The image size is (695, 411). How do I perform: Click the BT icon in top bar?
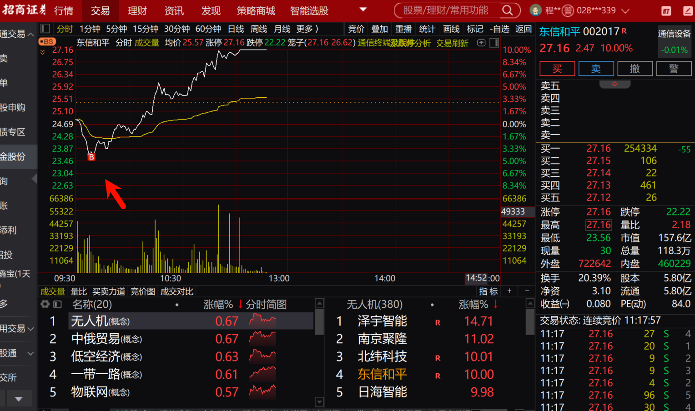[666, 11]
